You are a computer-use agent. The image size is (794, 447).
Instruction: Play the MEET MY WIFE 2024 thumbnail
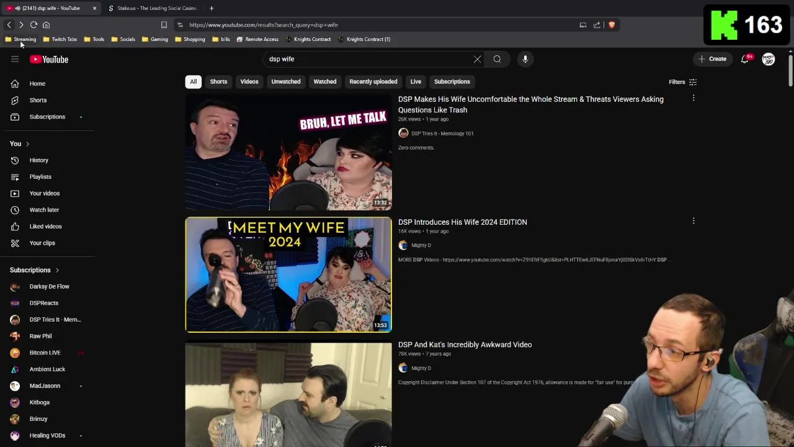coord(288,274)
